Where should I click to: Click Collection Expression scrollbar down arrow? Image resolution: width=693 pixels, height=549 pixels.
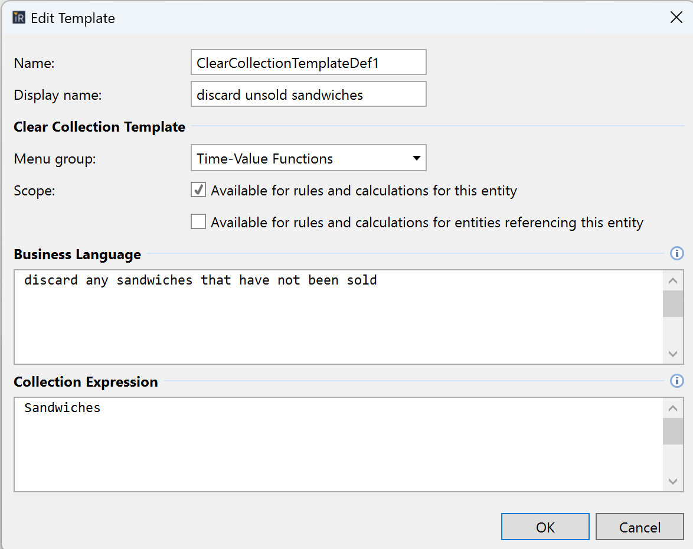[x=673, y=481]
